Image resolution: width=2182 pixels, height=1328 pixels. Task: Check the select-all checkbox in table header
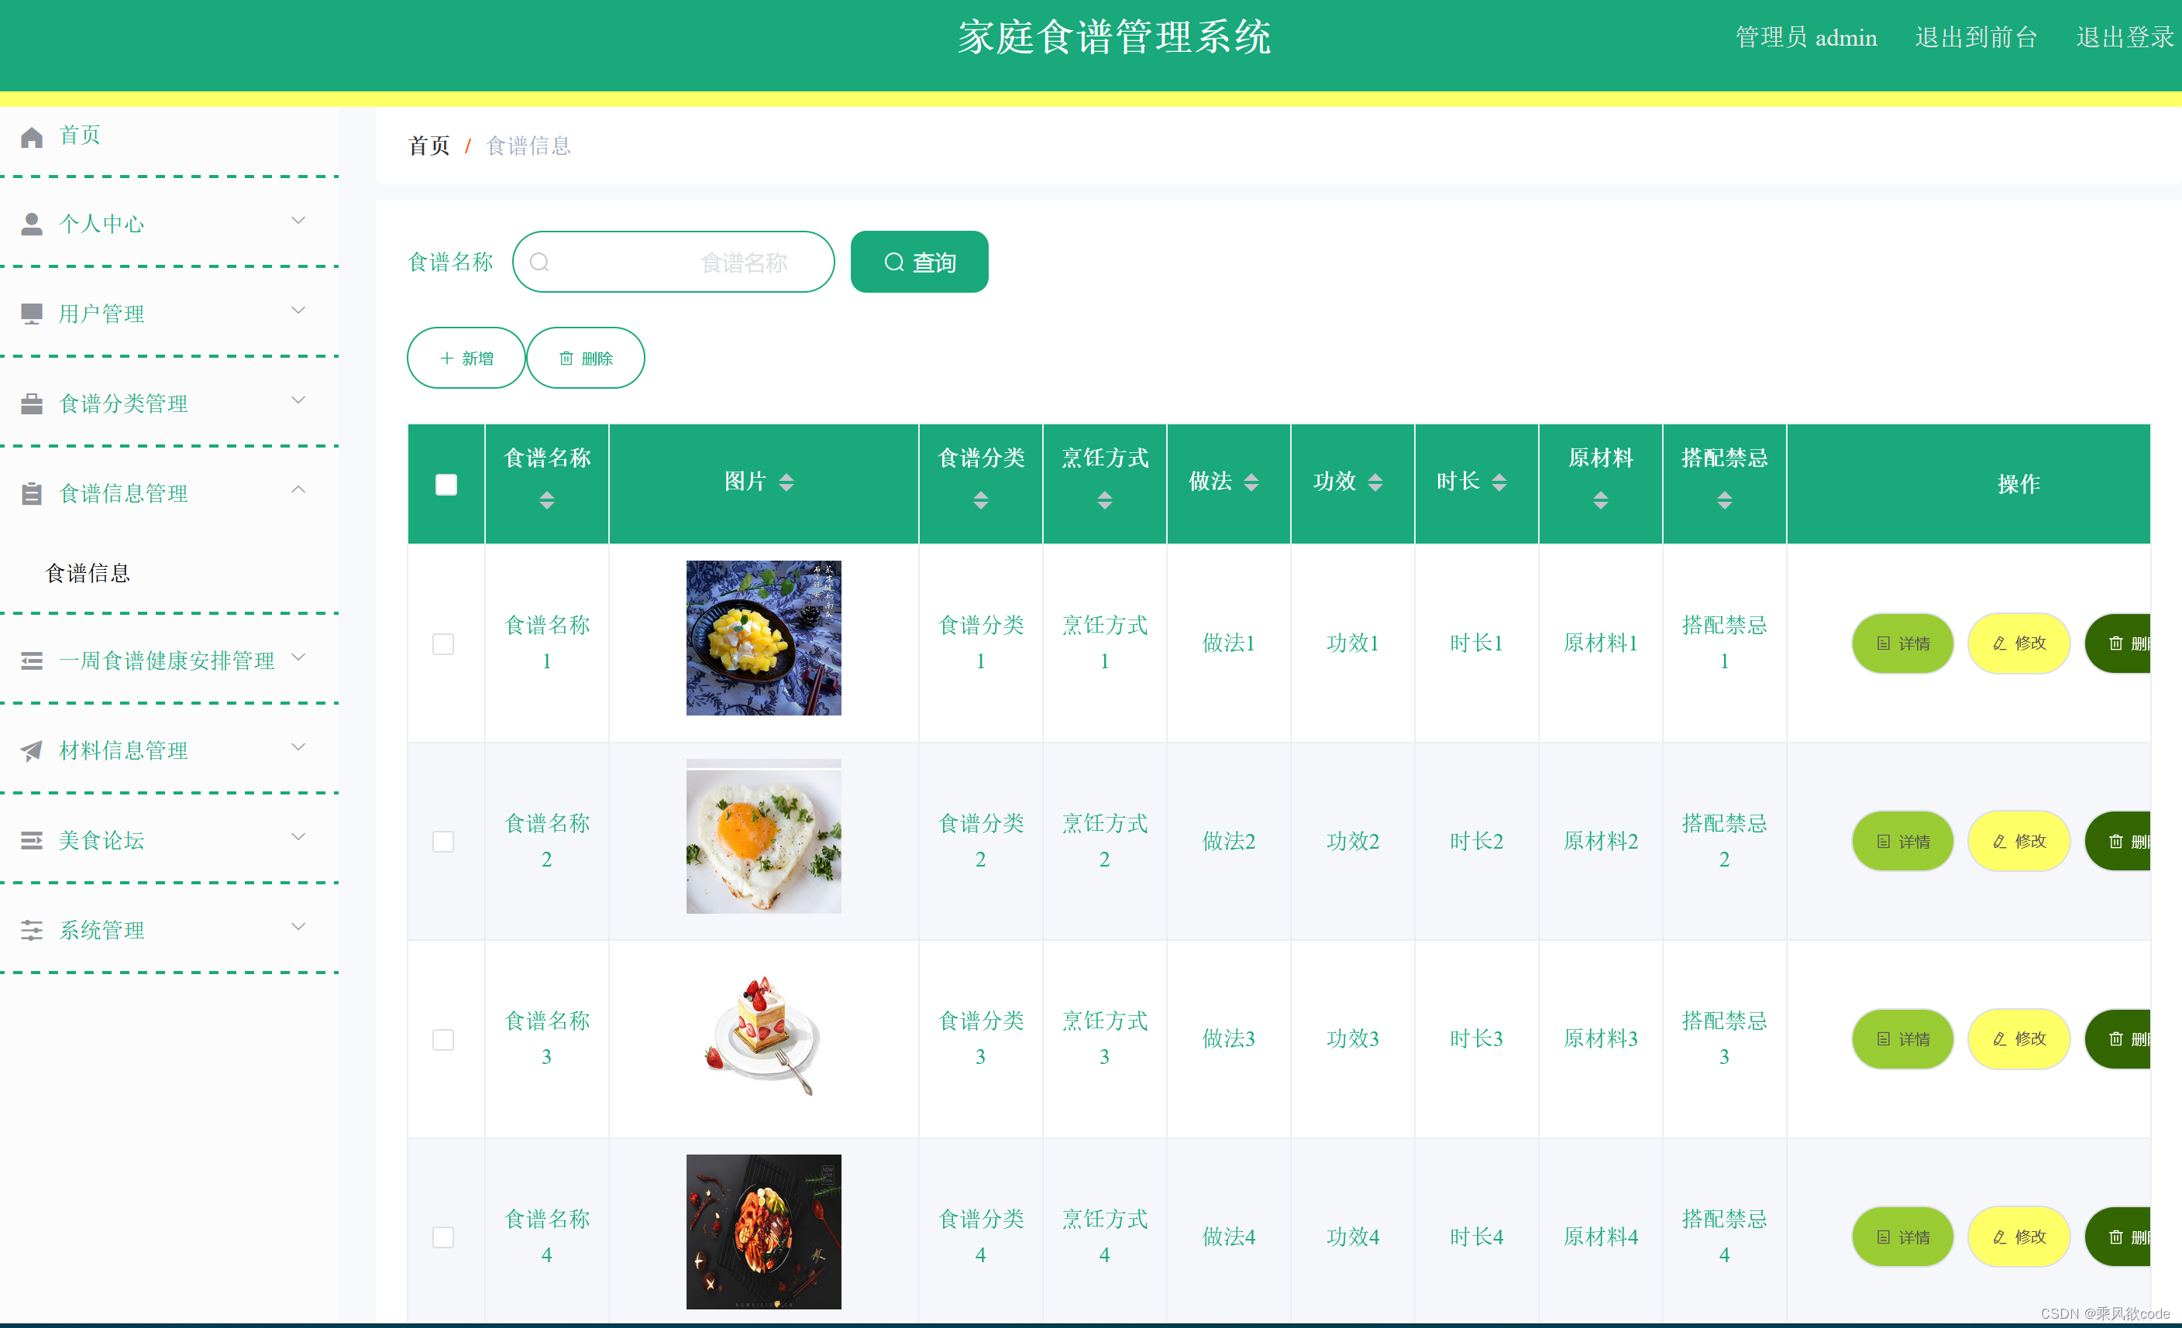446,484
